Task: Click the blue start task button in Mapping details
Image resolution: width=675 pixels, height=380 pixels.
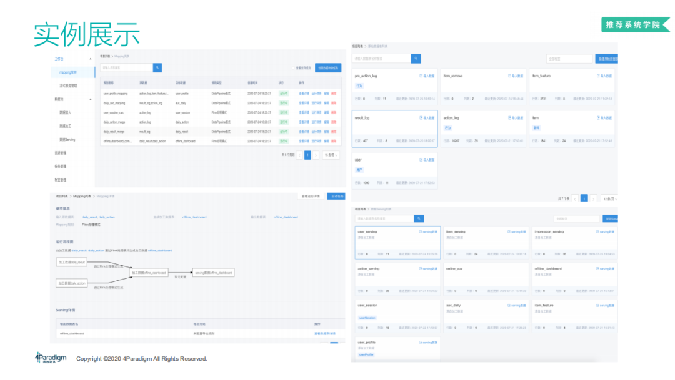Action: (336, 196)
